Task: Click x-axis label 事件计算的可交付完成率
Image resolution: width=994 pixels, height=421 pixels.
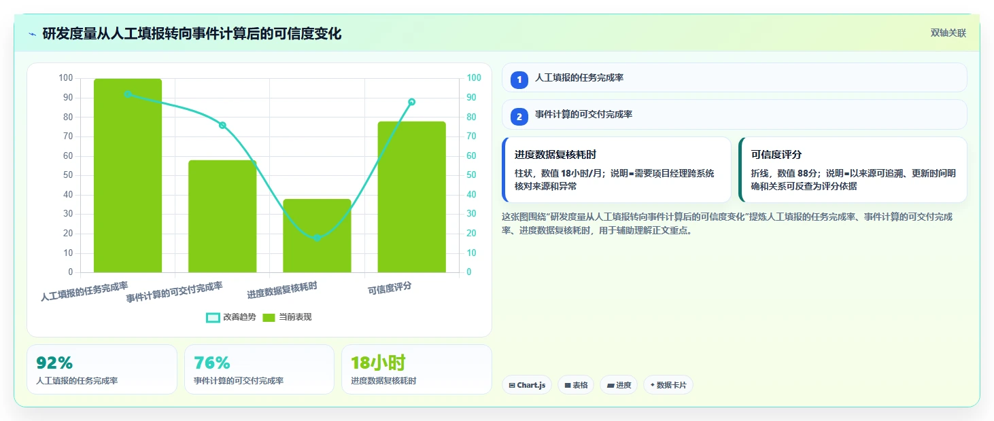Action: (174, 293)
